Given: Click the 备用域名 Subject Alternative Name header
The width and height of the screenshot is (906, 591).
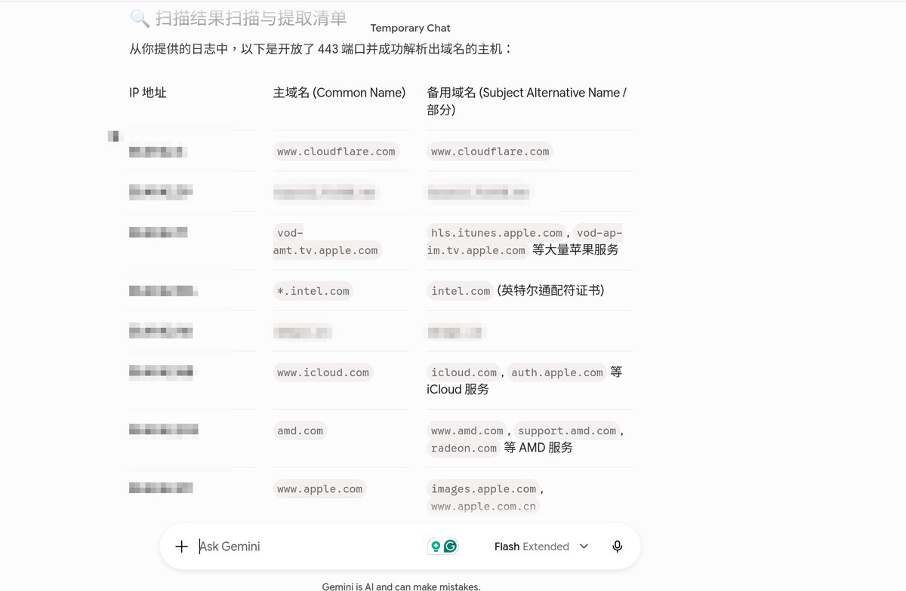Looking at the screenshot, I should pos(527,101).
